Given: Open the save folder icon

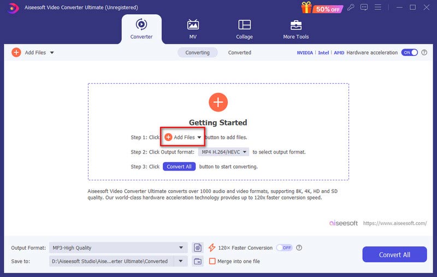Looking at the screenshot, I should tap(198, 261).
